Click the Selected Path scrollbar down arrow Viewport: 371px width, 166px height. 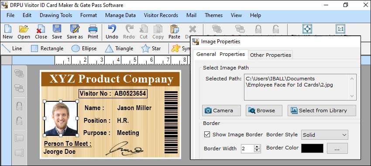(x=352, y=96)
